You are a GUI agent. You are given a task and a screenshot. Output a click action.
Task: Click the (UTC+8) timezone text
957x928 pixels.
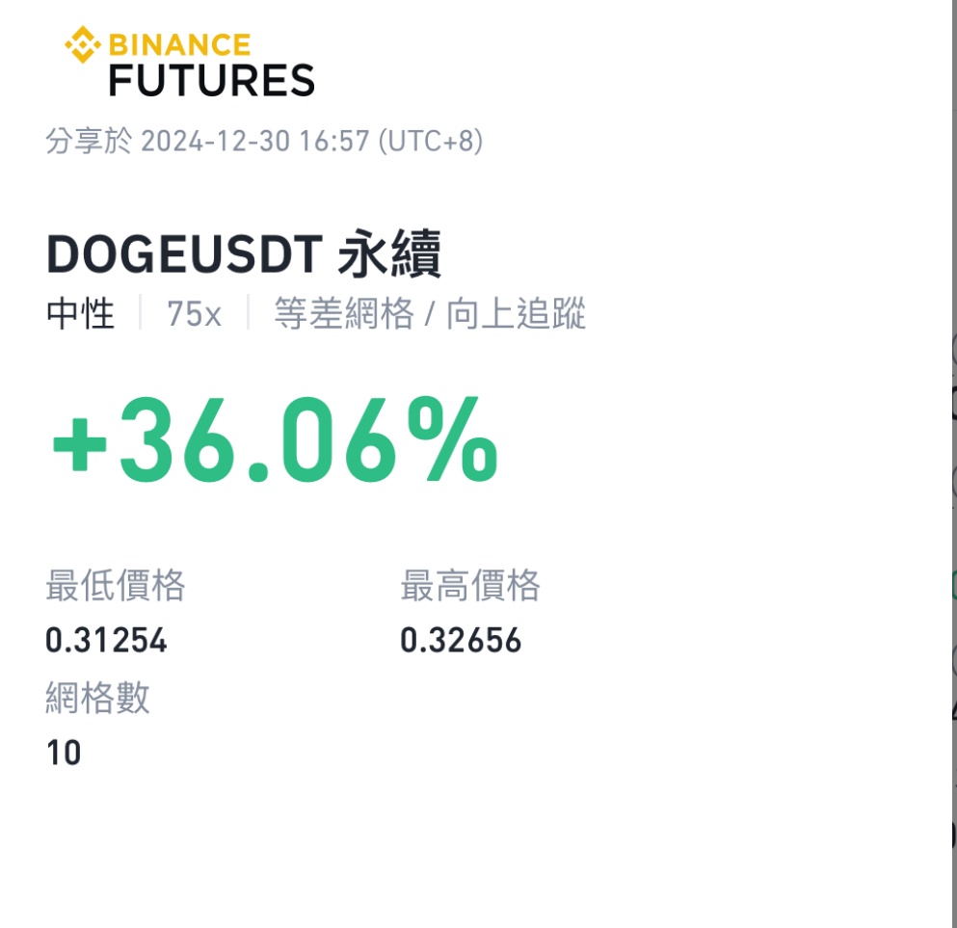tap(431, 141)
